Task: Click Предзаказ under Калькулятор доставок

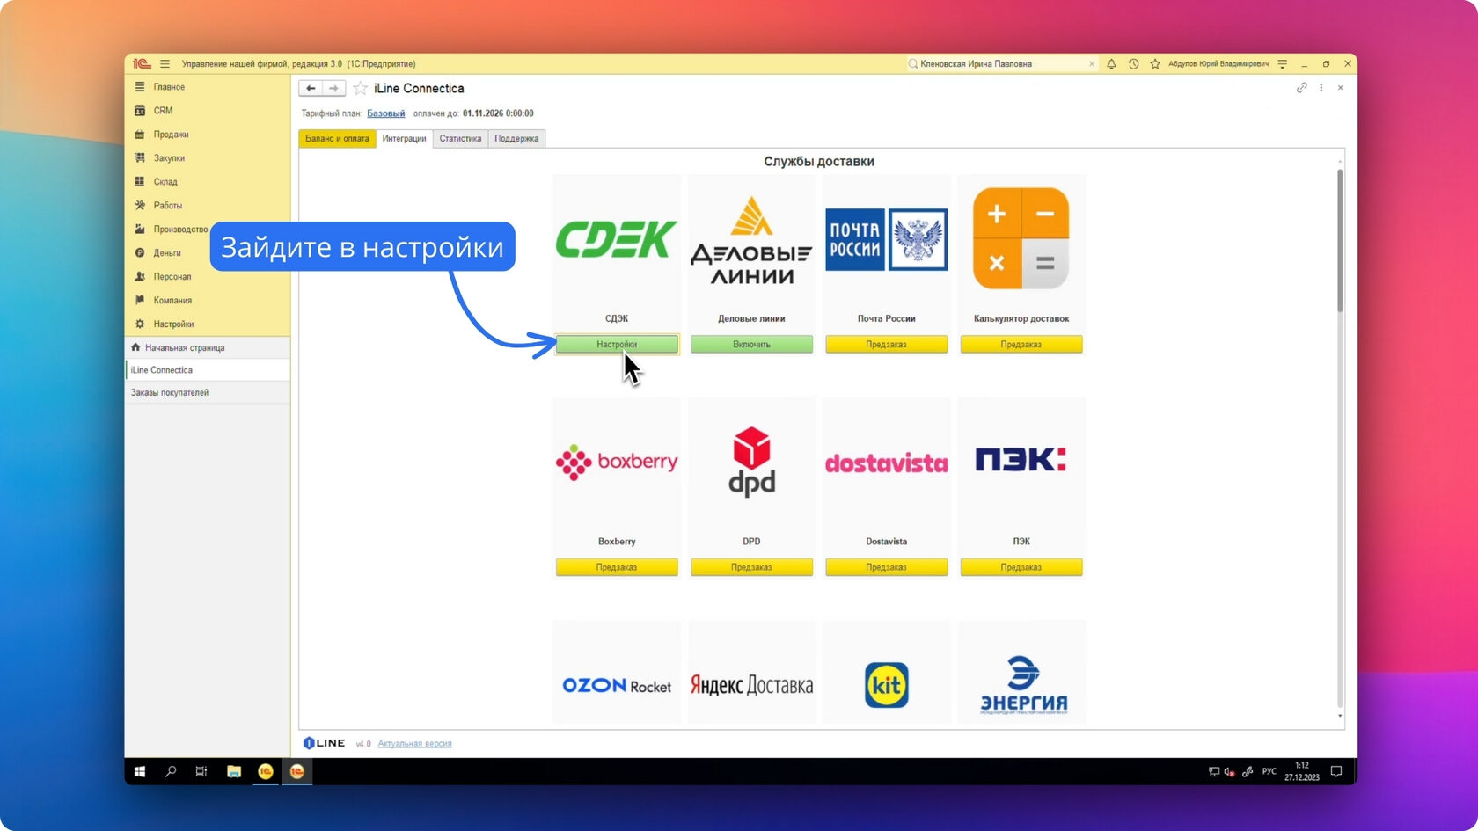Action: [1021, 345]
